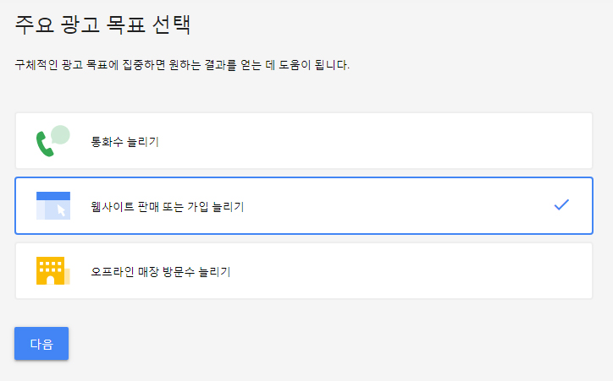Click the 주요 광고 목표 선택 heading
Image resolution: width=613 pixels, height=381 pixels.
click(x=102, y=24)
